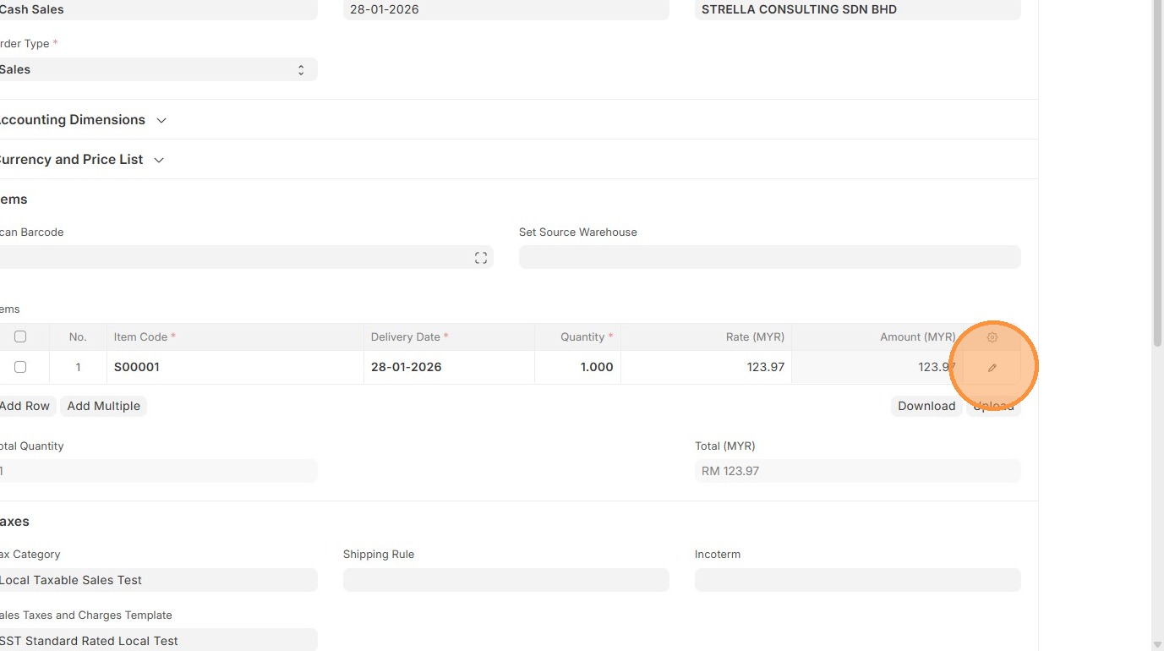Click the Add Multiple button
1164x651 pixels.
pos(104,406)
